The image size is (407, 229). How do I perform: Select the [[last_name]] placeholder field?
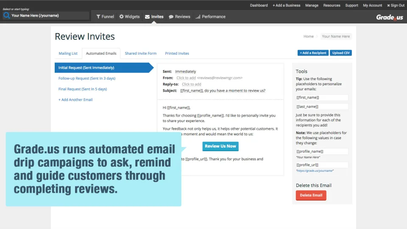click(x=322, y=106)
